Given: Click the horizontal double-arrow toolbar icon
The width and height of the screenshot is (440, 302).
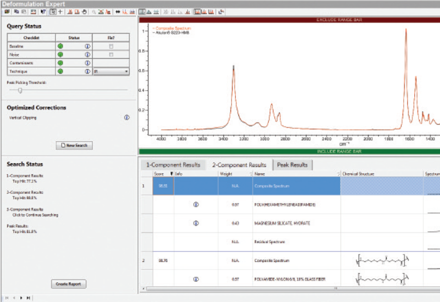Looking at the screenshot, I should pos(118,11).
